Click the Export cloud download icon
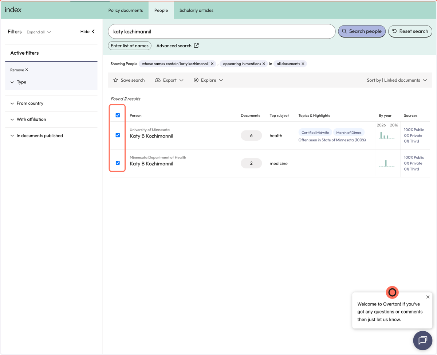437x355 pixels. tap(158, 80)
